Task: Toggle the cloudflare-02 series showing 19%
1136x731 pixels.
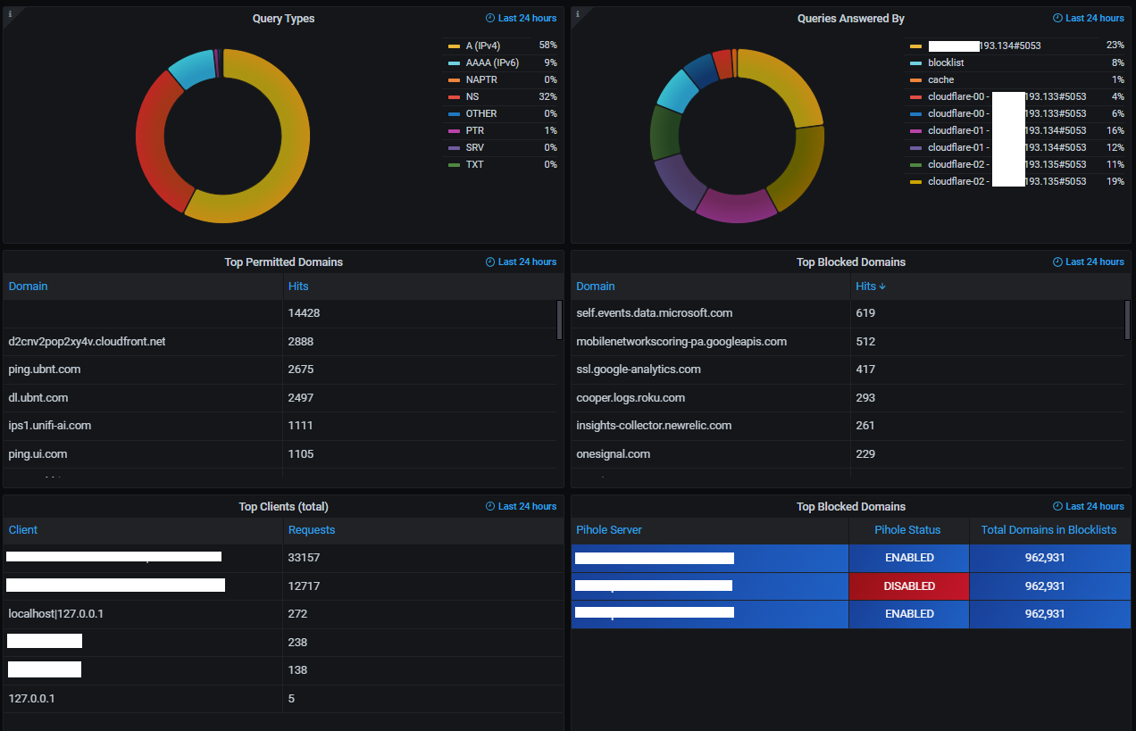Action: pyautogui.click(x=1007, y=181)
